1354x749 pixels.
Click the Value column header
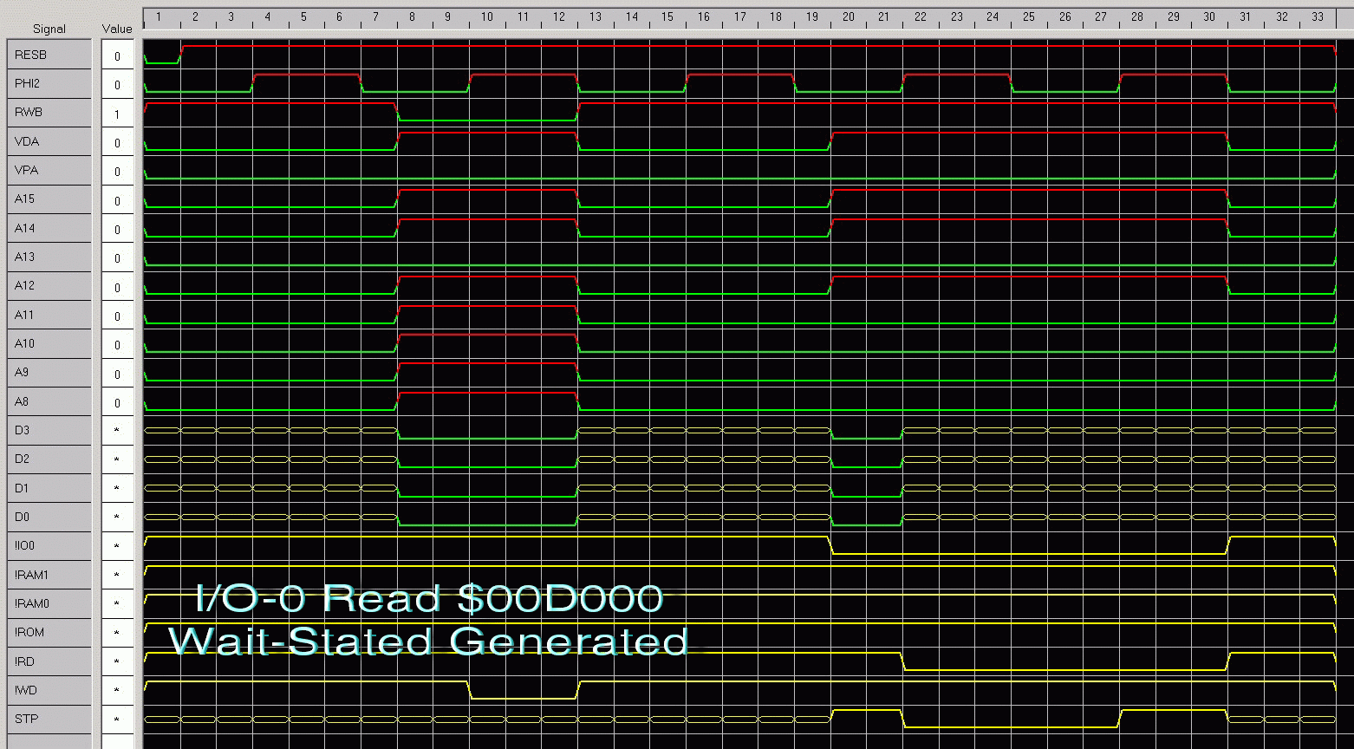coord(117,29)
